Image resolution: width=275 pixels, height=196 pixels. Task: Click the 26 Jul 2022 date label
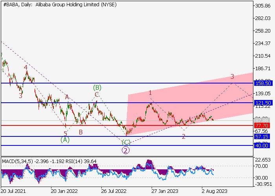(x=114, y=191)
